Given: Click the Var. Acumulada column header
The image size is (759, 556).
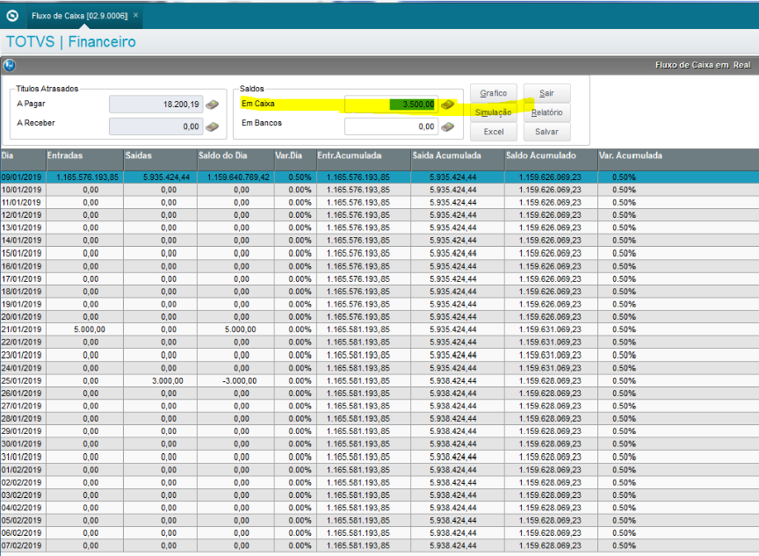Looking at the screenshot, I should pyautogui.click(x=678, y=160).
